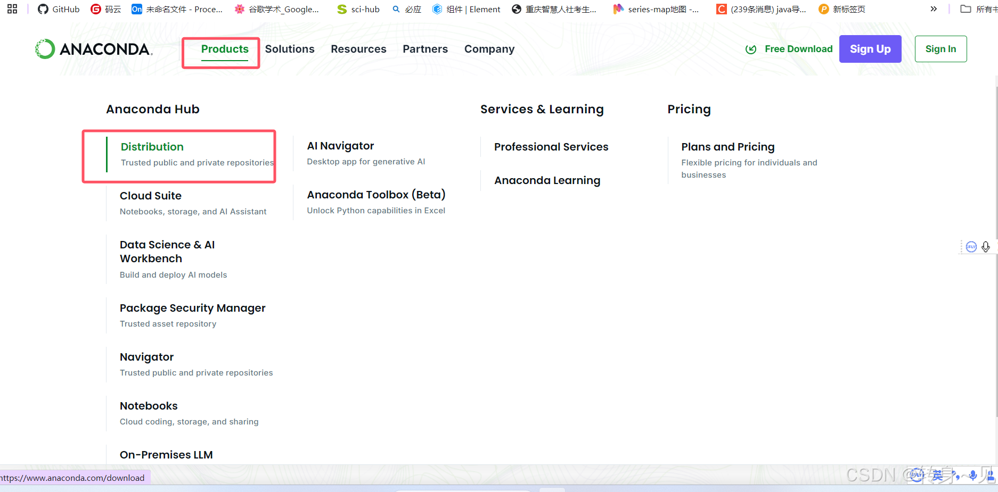Open Package Security Manager link
The width and height of the screenshot is (998, 492).
tap(192, 308)
